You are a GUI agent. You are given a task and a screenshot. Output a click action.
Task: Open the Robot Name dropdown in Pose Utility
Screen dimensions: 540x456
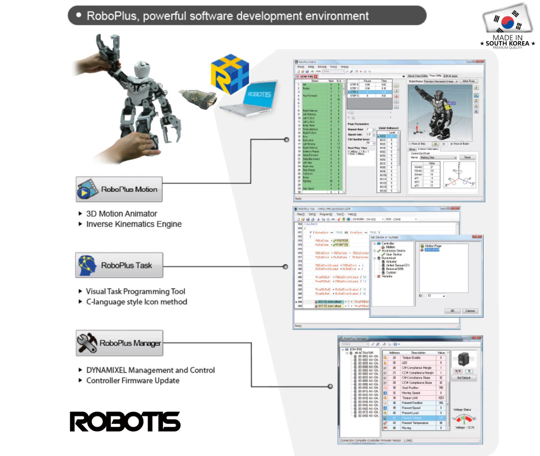pyautogui.click(x=457, y=81)
